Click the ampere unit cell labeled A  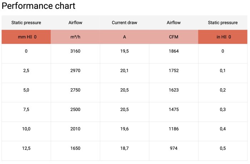point(124,37)
